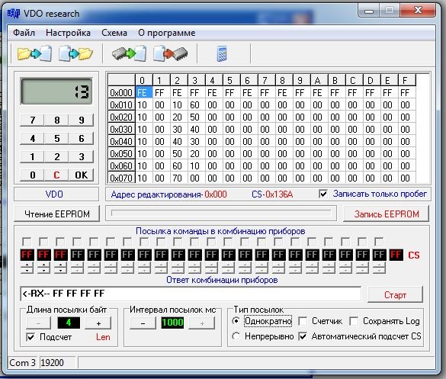The width and height of the screenshot is (446, 379).
Task: Open the Настройка menu
Action: 68,33
